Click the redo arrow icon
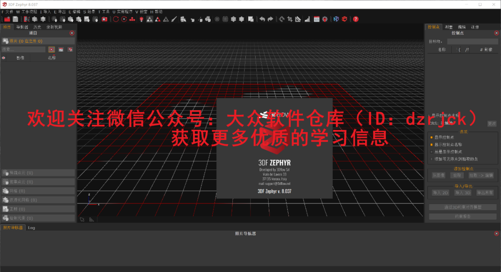 [x=270, y=19]
